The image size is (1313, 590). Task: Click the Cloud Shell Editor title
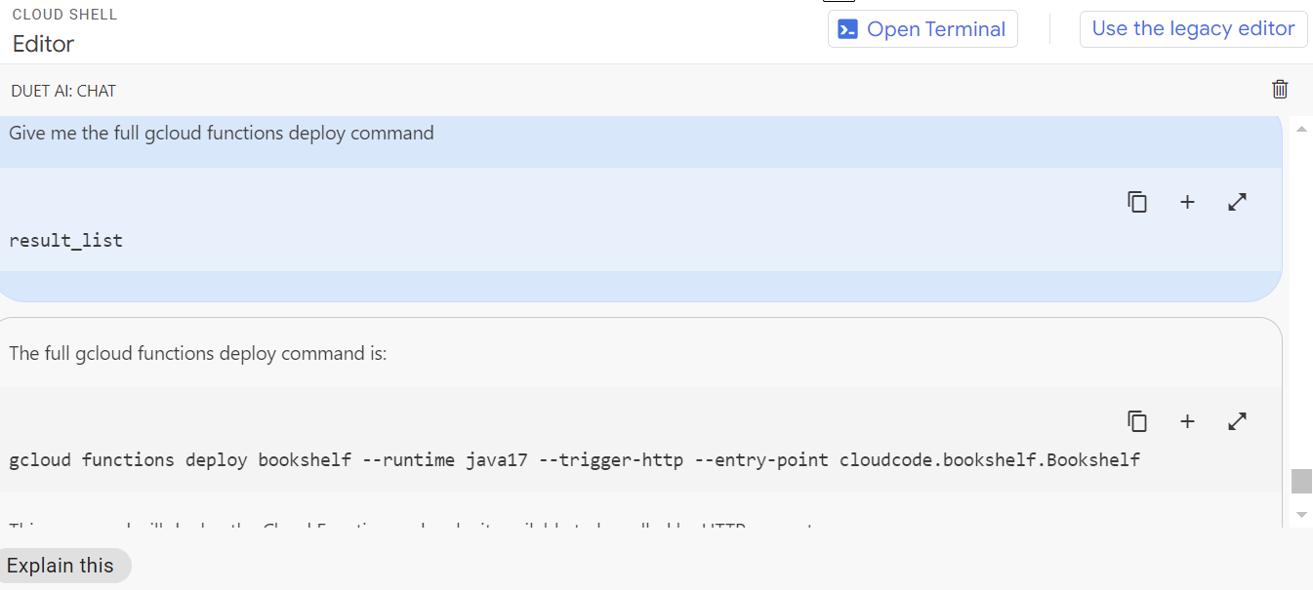point(43,44)
